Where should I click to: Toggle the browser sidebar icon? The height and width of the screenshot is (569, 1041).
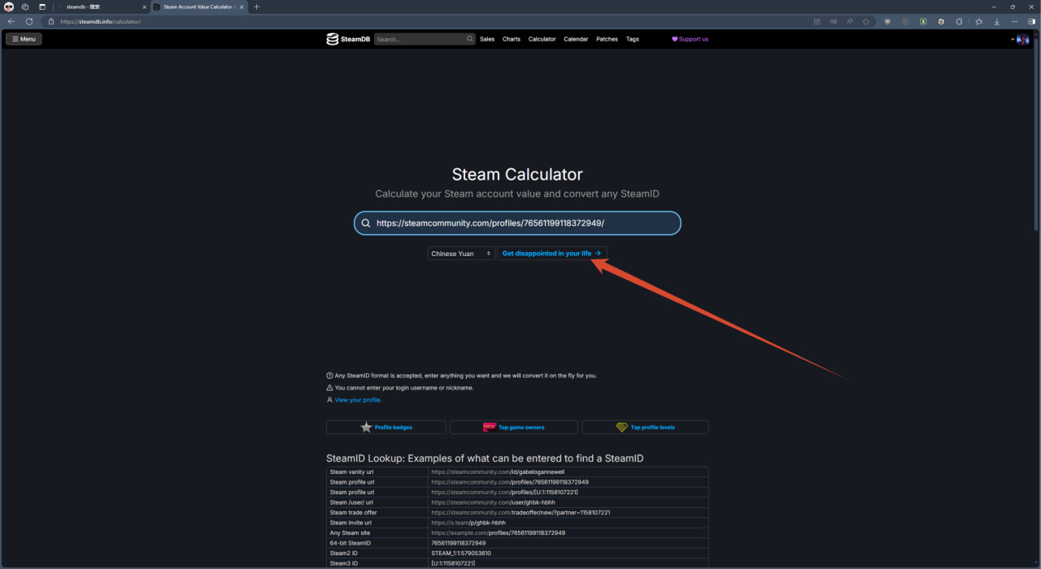coord(1031,21)
